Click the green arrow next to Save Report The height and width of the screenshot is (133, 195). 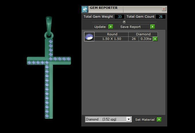(152, 27)
